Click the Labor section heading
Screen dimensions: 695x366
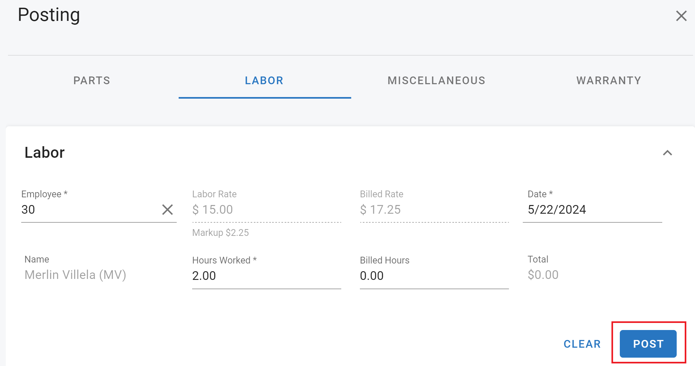45,152
